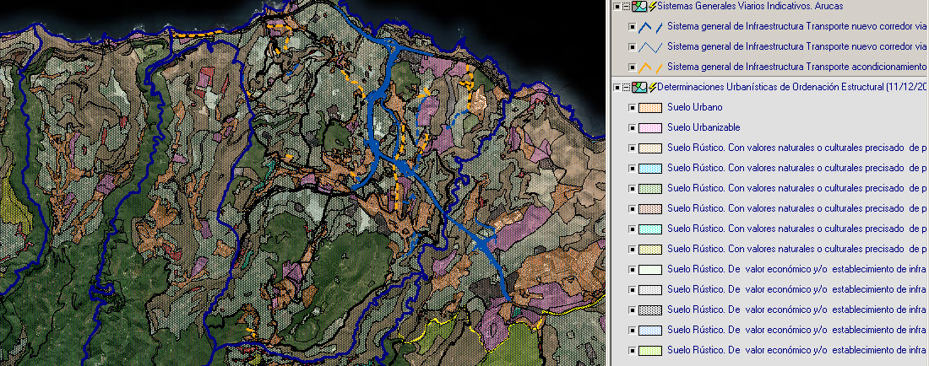Toggle checkbox of thick blue dashed corridor layer

click(632, 27)
